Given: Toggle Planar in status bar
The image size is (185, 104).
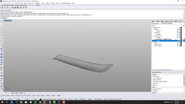Looking at the screenshot, I should [x=71, y=99].
